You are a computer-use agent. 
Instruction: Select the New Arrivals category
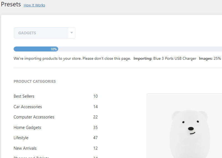tap(25, 148)
